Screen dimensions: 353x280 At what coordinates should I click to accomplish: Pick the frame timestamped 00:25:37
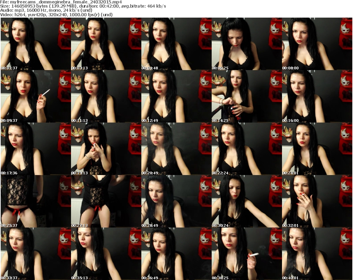pyautogui.click(x=36, y=201)
